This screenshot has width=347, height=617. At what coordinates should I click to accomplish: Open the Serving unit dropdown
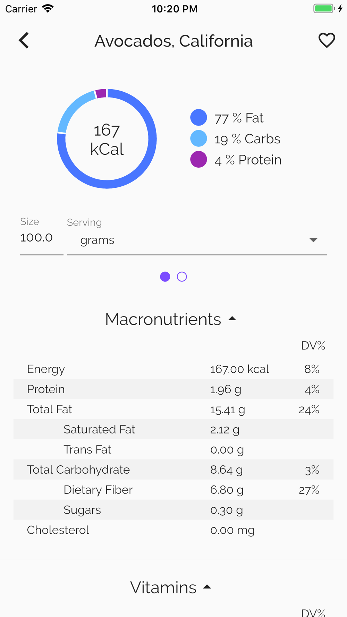click(197, 240)
